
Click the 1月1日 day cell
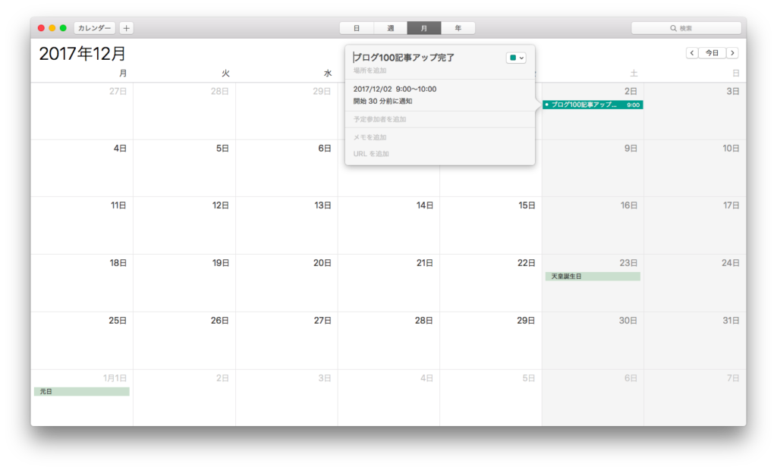pos(82,398)
